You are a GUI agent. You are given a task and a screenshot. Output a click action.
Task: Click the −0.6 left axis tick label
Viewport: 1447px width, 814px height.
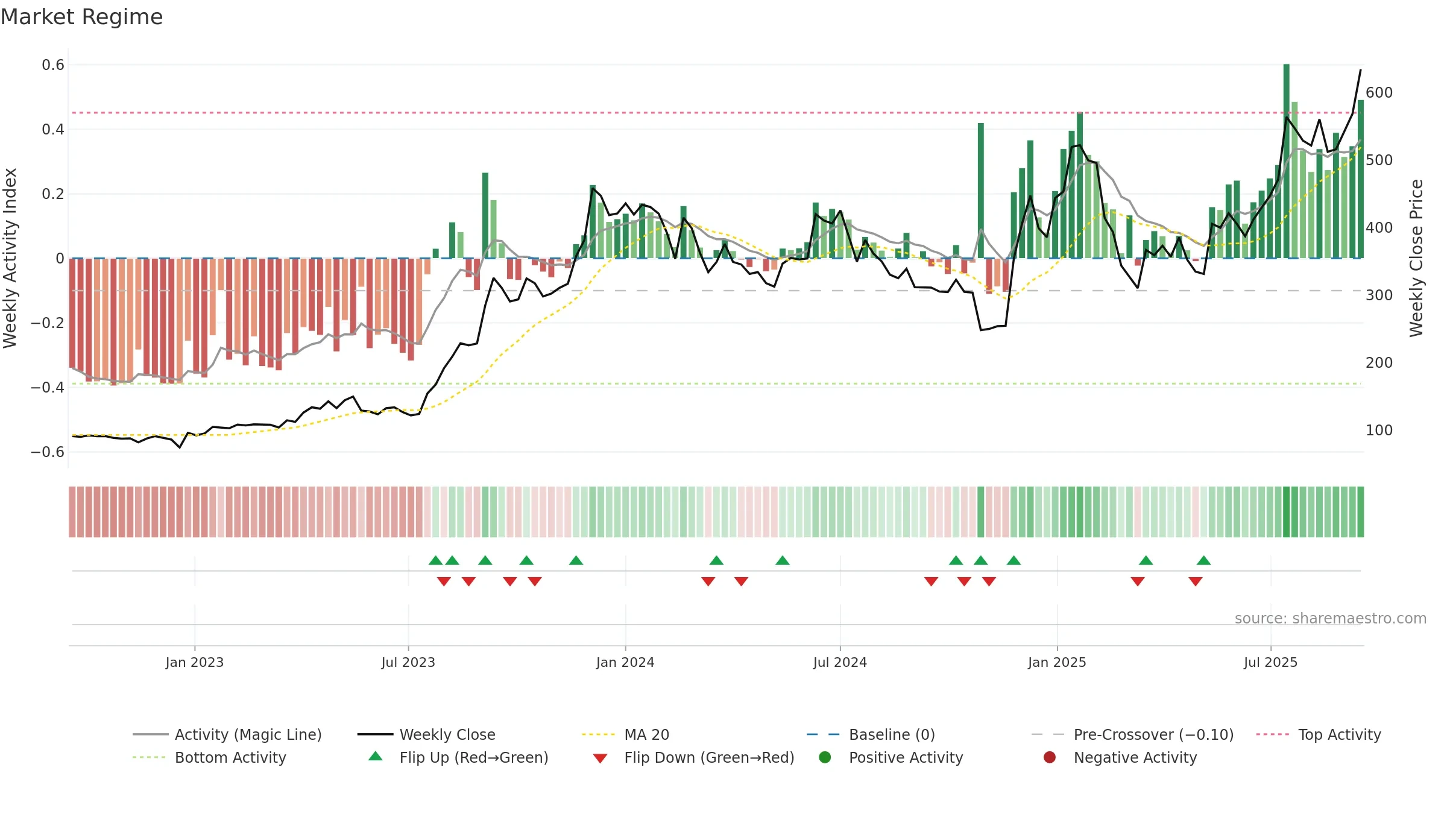pos(48,452)
